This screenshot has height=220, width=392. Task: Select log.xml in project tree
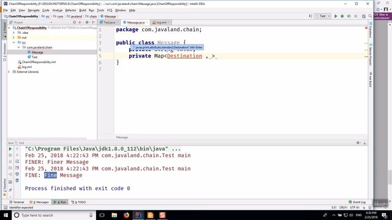click(x=26, y=67)
